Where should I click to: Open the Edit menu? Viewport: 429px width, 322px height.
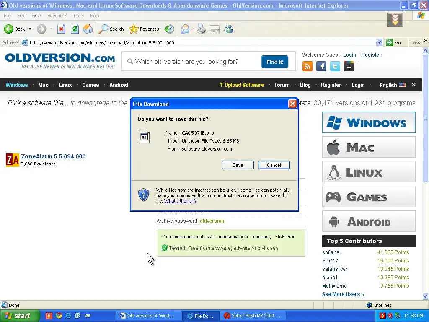click(x=21, y=16)
